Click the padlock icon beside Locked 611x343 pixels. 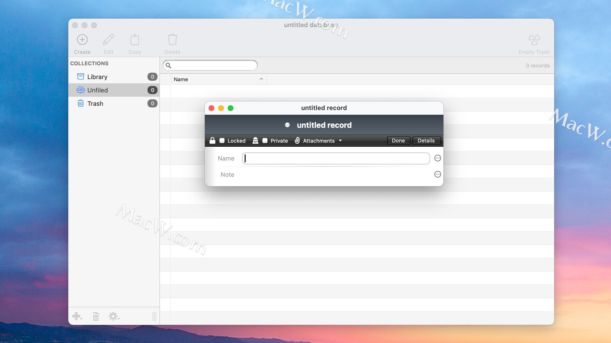pyautogui.click(x=212, y=141)
